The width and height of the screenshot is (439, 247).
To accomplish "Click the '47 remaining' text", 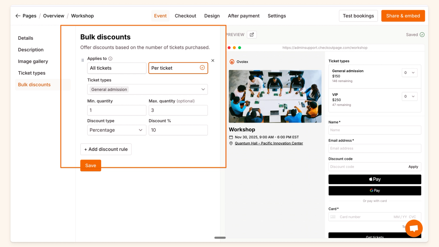I will point(341,105).
